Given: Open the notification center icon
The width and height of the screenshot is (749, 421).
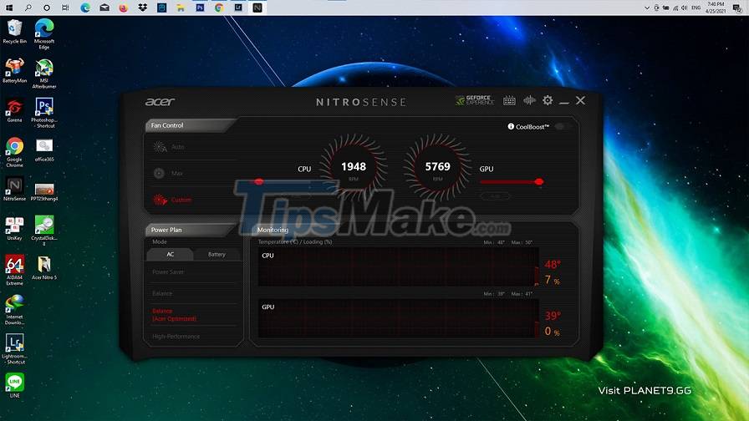Looking at the screenshot, I should point(736,8).
